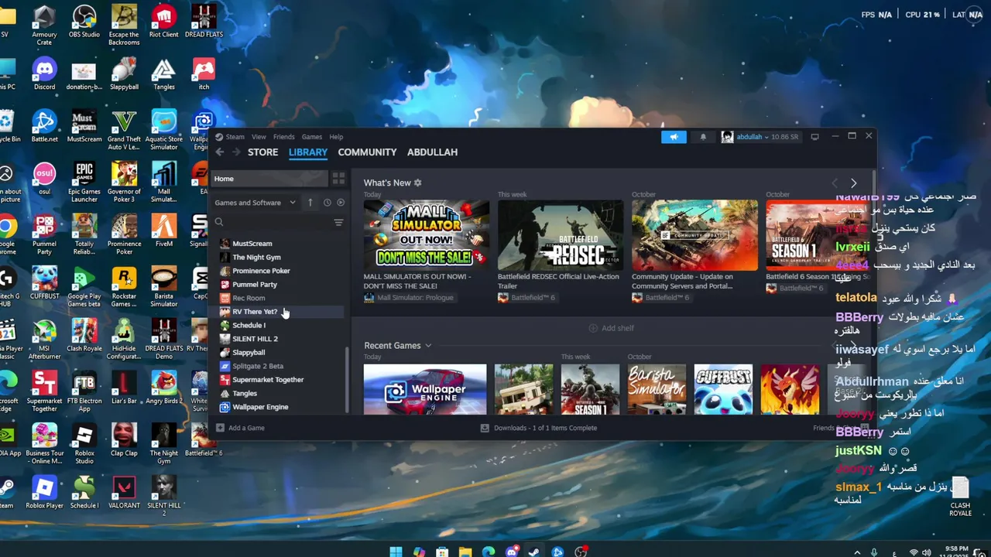
Task: Select Riot Client desktop icon
Action: pyautogui.click(x=163, y=22)
